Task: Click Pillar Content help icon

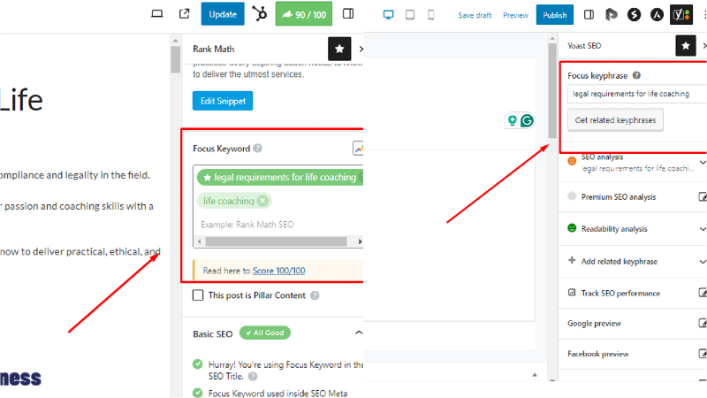Action: click(x=315, y=295)
